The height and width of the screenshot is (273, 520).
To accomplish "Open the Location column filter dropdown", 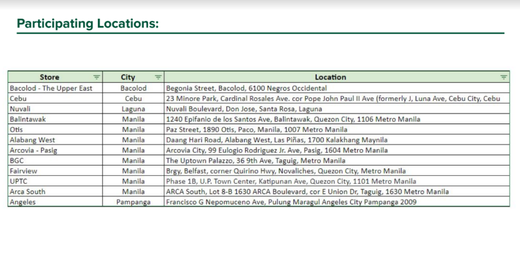I will [x=504, y=77].
